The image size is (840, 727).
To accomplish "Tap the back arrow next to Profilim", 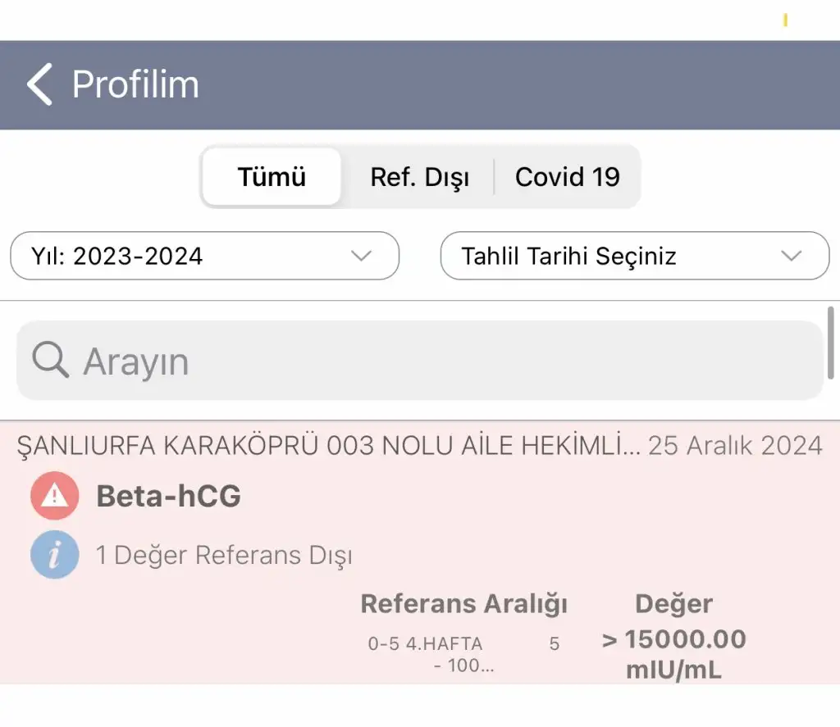I will pos(39,84).
